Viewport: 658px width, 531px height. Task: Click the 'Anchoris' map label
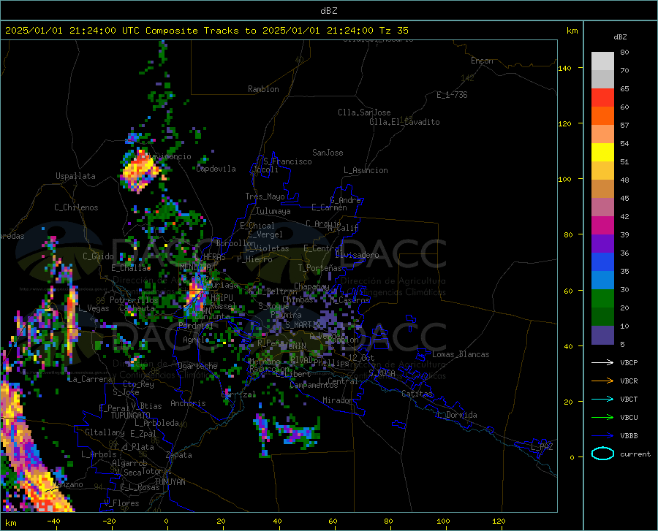click(188, 403)
